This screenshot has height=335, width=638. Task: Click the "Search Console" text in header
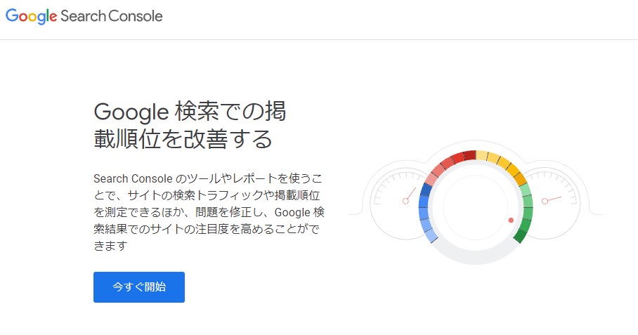[x=112, y=16]
